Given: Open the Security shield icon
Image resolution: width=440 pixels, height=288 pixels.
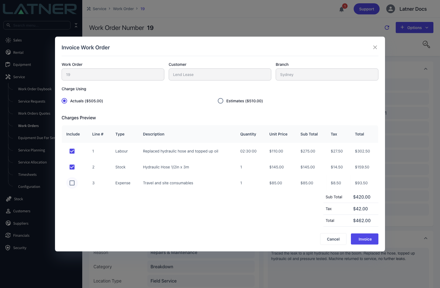Looking at the screenshot, I should click(8, 247).
